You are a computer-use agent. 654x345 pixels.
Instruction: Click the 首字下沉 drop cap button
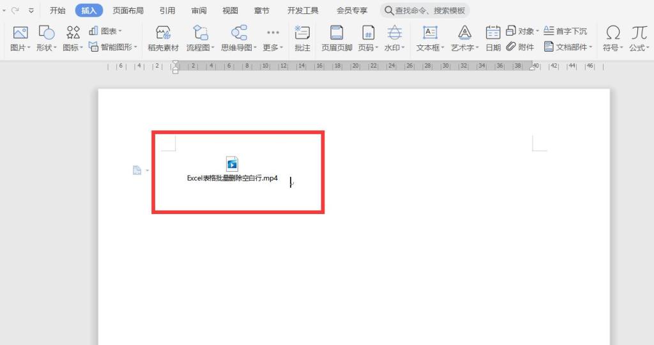(565, 31)
